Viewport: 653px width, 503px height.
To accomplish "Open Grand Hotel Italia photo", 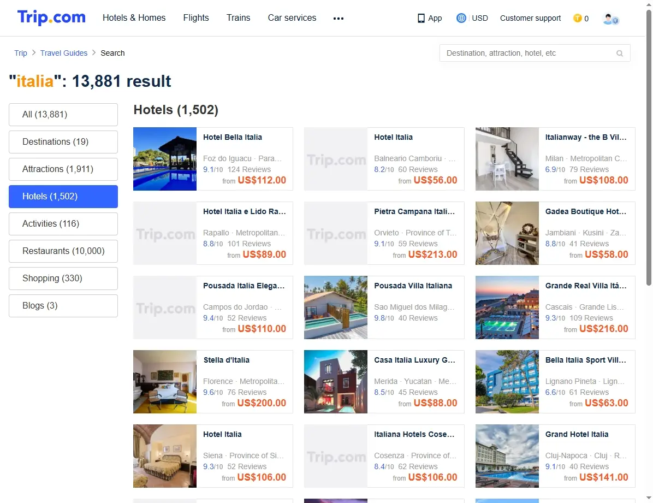I will point(507,456).
